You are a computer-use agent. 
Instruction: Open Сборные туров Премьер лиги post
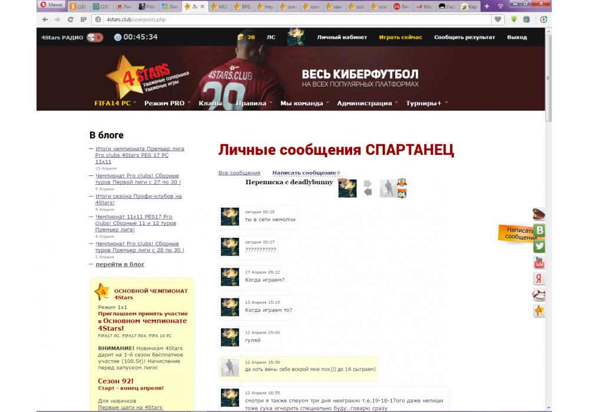pyautogui.click(x=140, y=247)
